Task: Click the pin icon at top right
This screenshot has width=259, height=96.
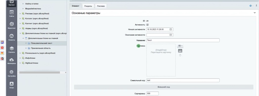Action: (x=256, y=6)
